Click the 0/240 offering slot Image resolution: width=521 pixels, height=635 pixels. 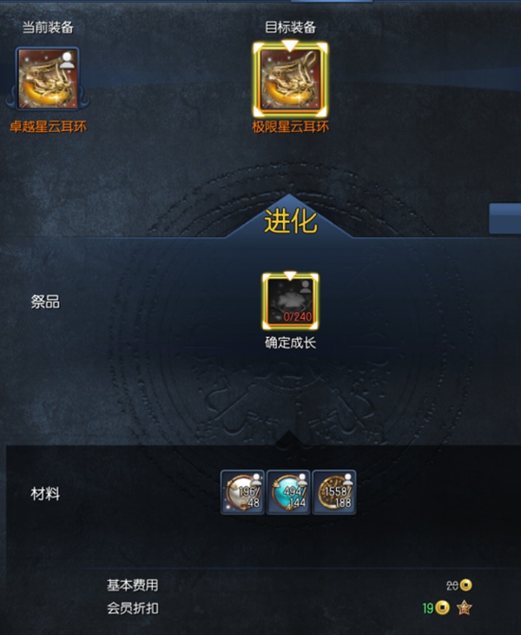(290, 301)
